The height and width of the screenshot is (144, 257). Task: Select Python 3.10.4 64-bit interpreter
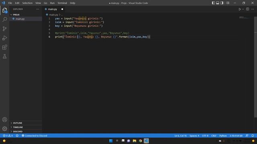[x=236, y=136]
